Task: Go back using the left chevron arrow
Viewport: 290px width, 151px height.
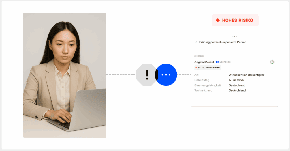Action: (x=196, y=42)
